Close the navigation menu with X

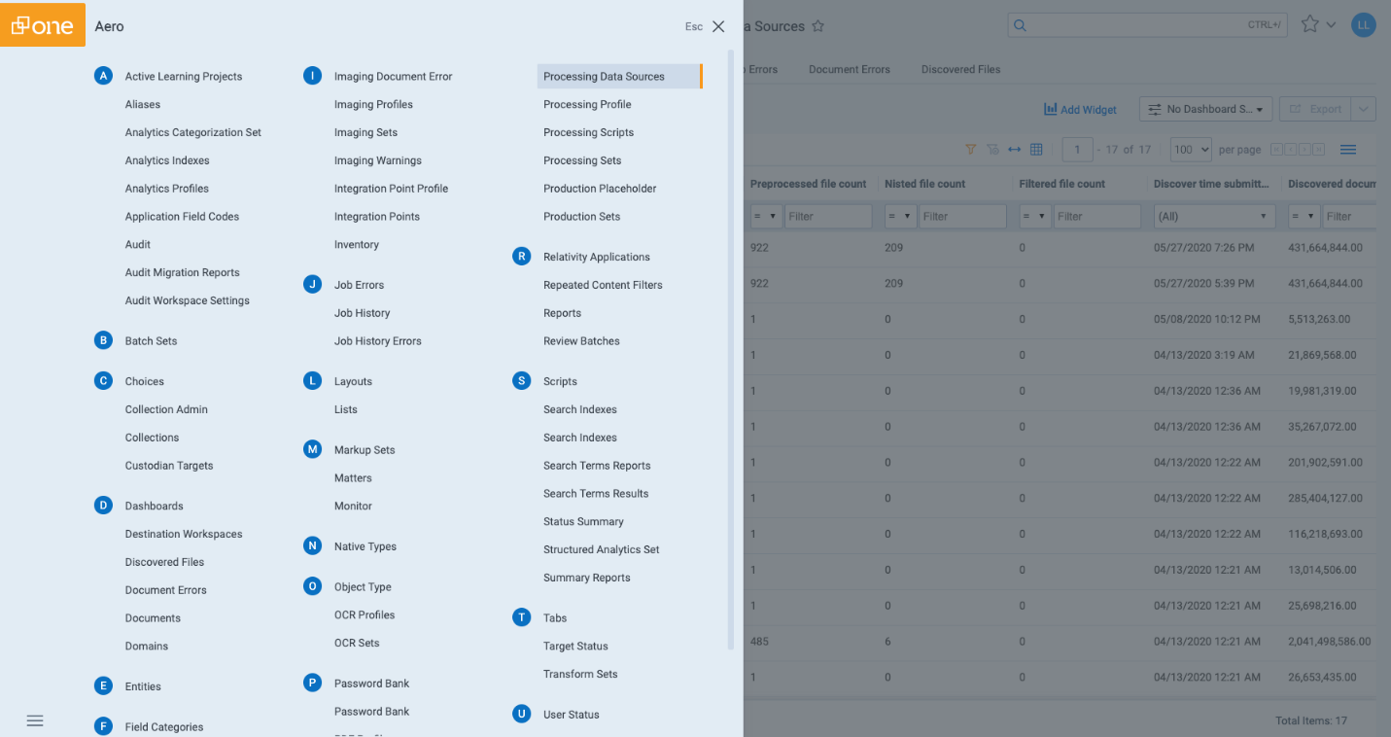tap(718, 26)
